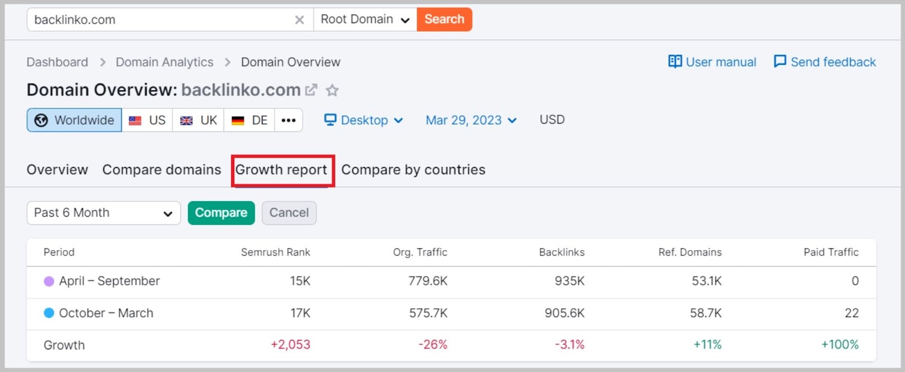Click the Worldwide globe icon
The height and width of the screenshot is (372, 905).
[41, 120]
